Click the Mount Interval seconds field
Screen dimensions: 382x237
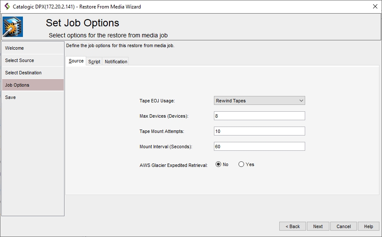pos(259,147)
